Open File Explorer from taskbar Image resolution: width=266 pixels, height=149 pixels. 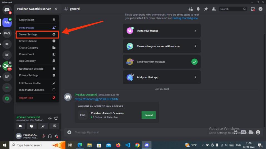[x=89, y=145]
